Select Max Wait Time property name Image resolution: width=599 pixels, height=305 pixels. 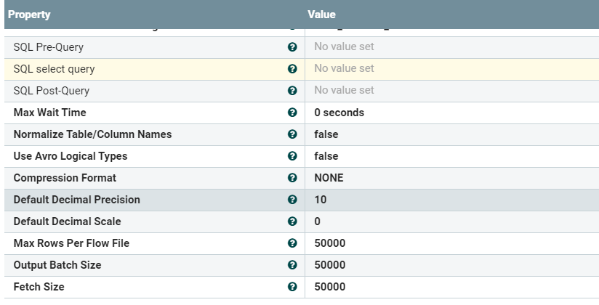point(50,113)
